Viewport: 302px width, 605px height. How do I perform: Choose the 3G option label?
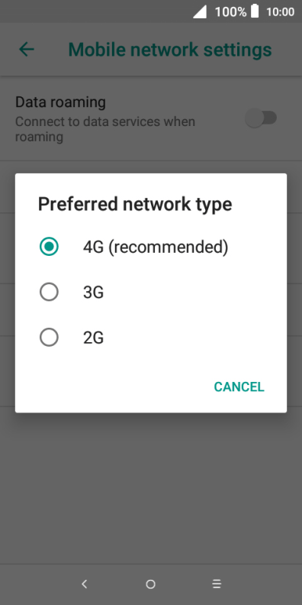[93, 293]
